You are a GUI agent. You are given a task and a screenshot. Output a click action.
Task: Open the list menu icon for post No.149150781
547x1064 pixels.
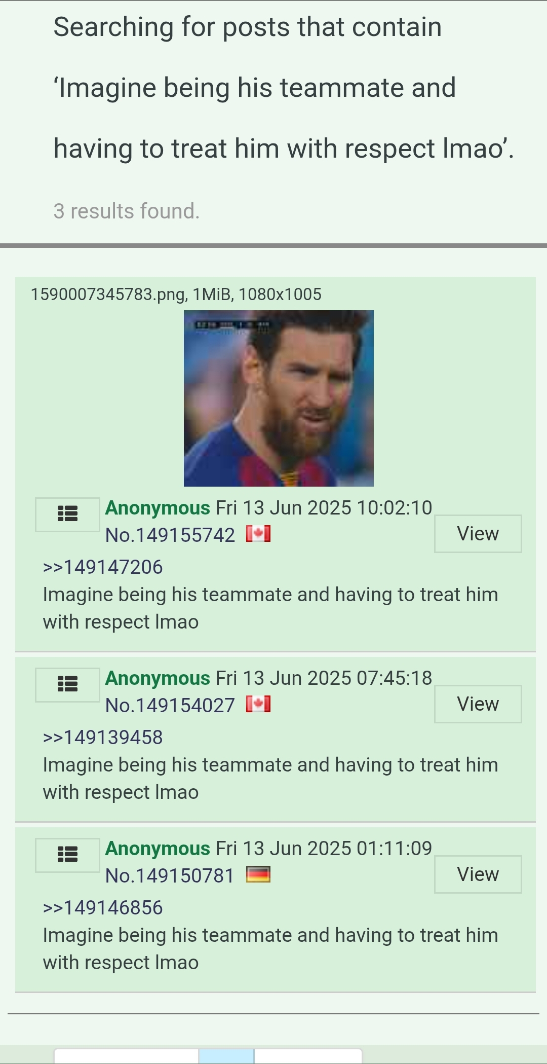point(67,855)
